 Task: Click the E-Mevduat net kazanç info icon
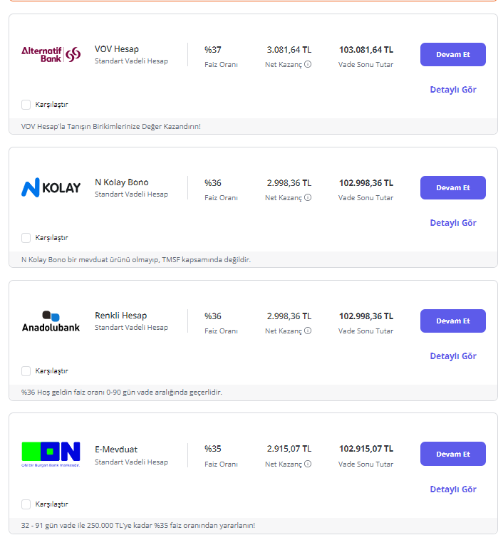tap(308, 464)
